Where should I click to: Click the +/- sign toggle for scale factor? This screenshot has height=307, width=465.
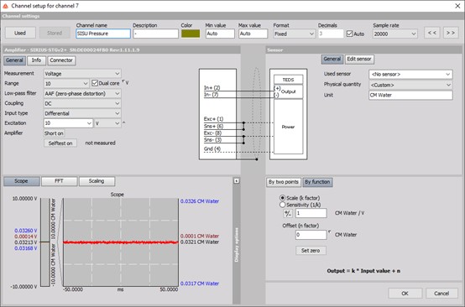(288, 213)
